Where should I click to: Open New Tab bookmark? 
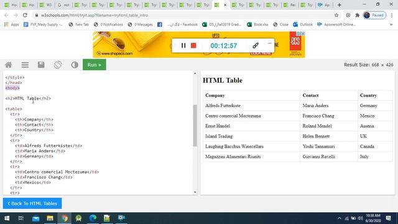(x=79, y=24)
